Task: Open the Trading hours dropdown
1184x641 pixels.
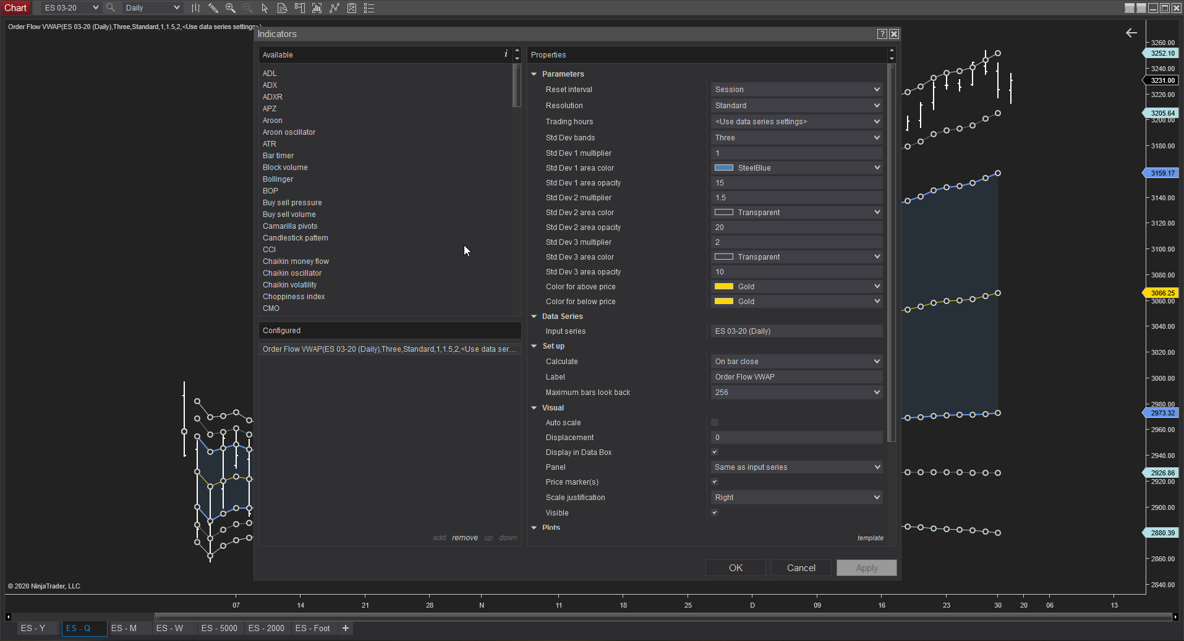Action: point(796,122)
